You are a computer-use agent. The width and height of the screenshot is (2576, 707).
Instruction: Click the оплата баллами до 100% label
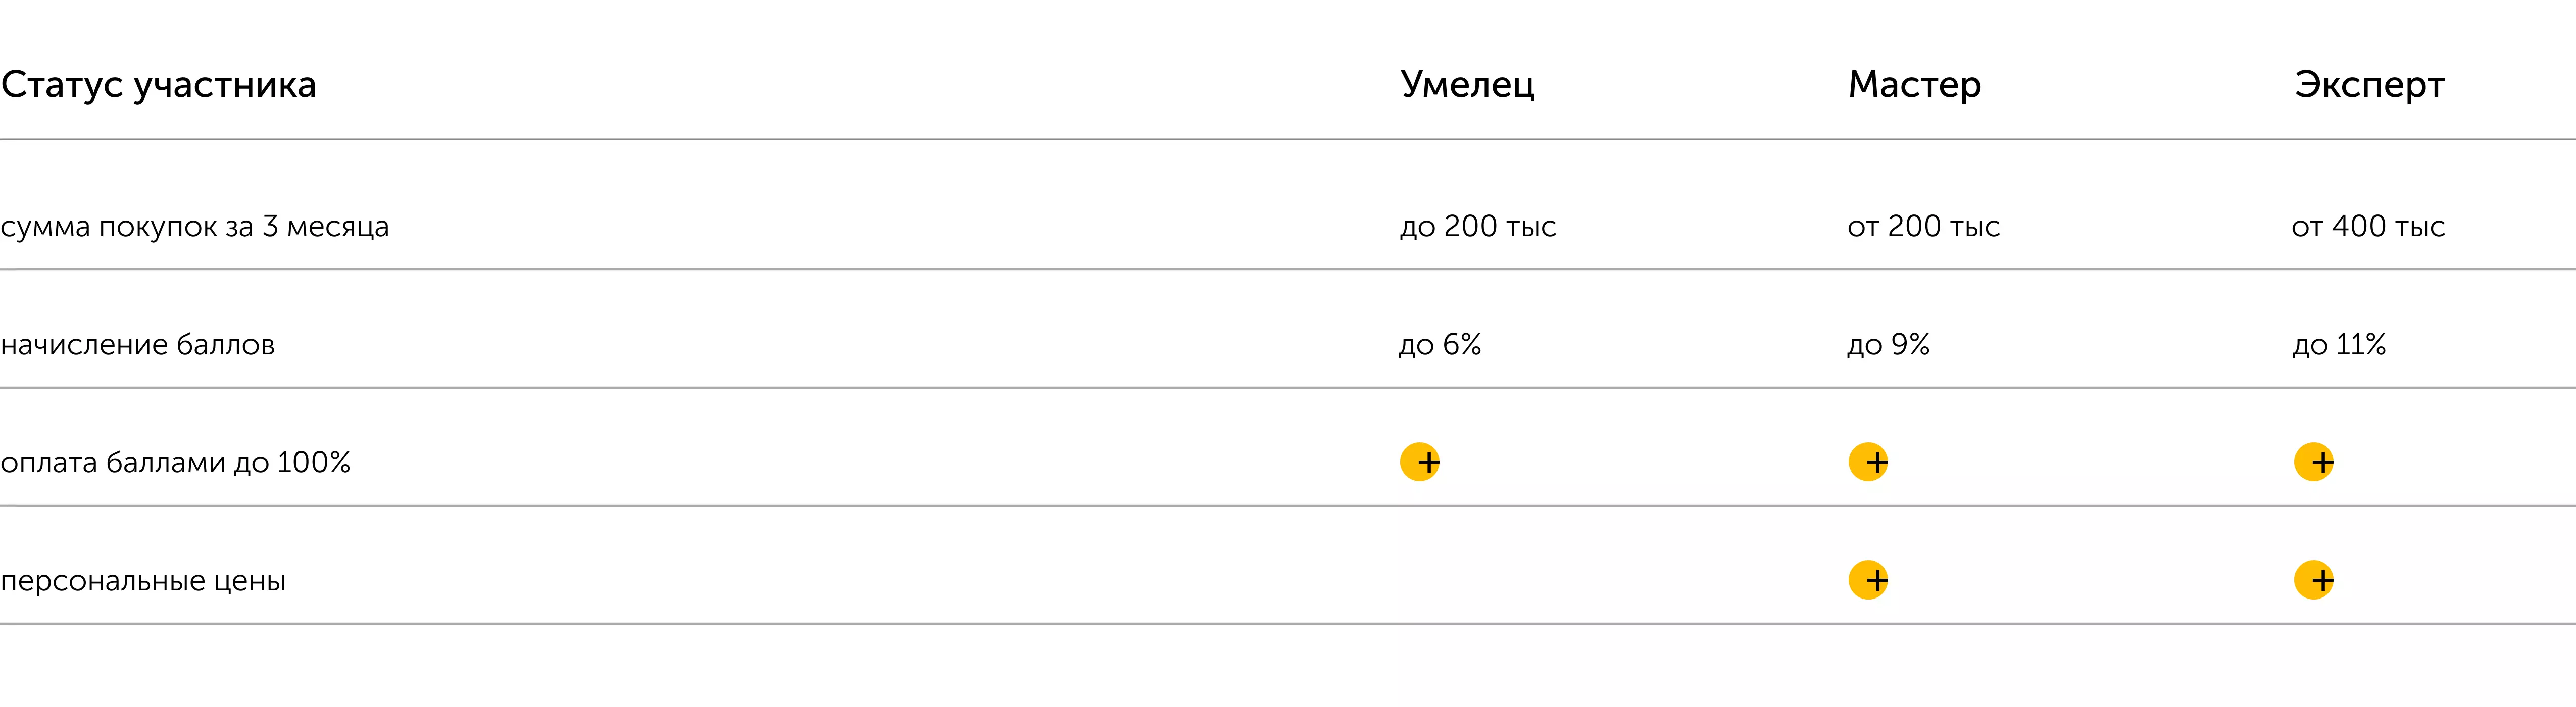pos(175,462)
